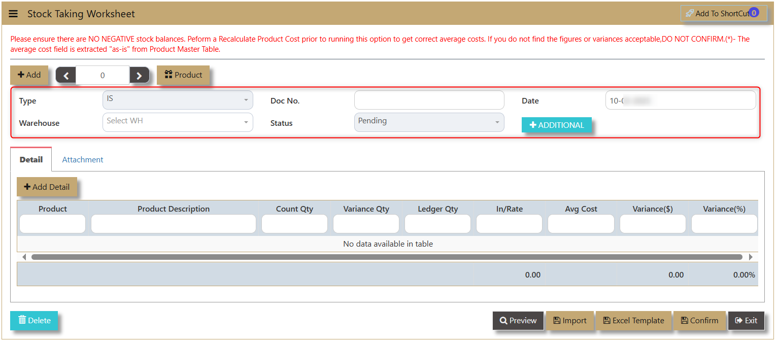777x342 pixels.
Task: Select the Detail tab
Action: click(31, 160)
